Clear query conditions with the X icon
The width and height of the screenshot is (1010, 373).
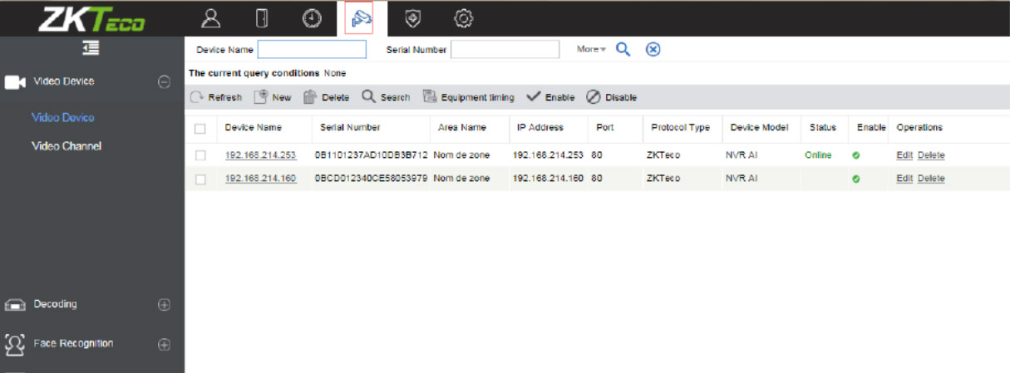tap(653, 50)
